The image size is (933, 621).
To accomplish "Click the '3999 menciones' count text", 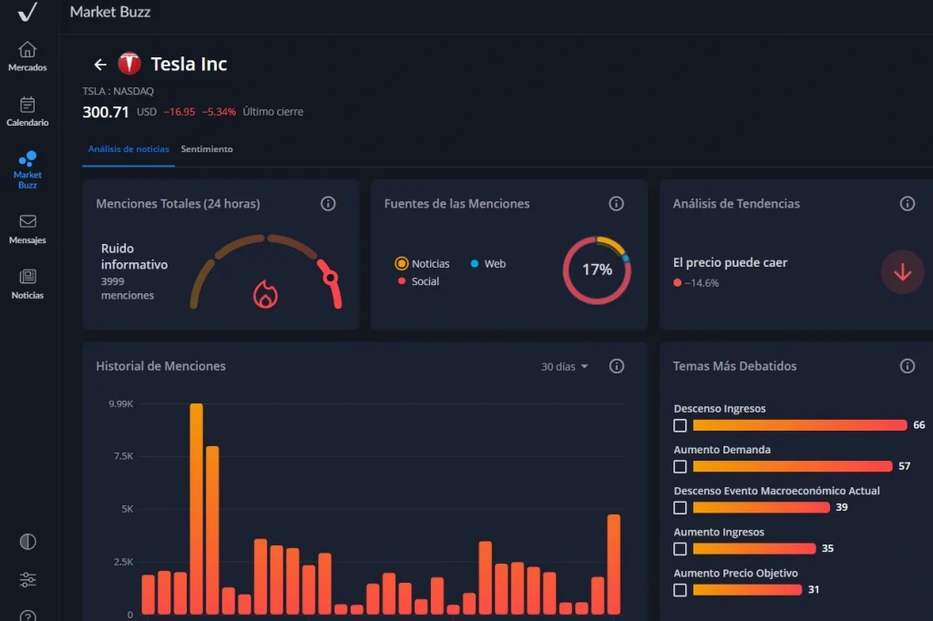I will (128, 289).
